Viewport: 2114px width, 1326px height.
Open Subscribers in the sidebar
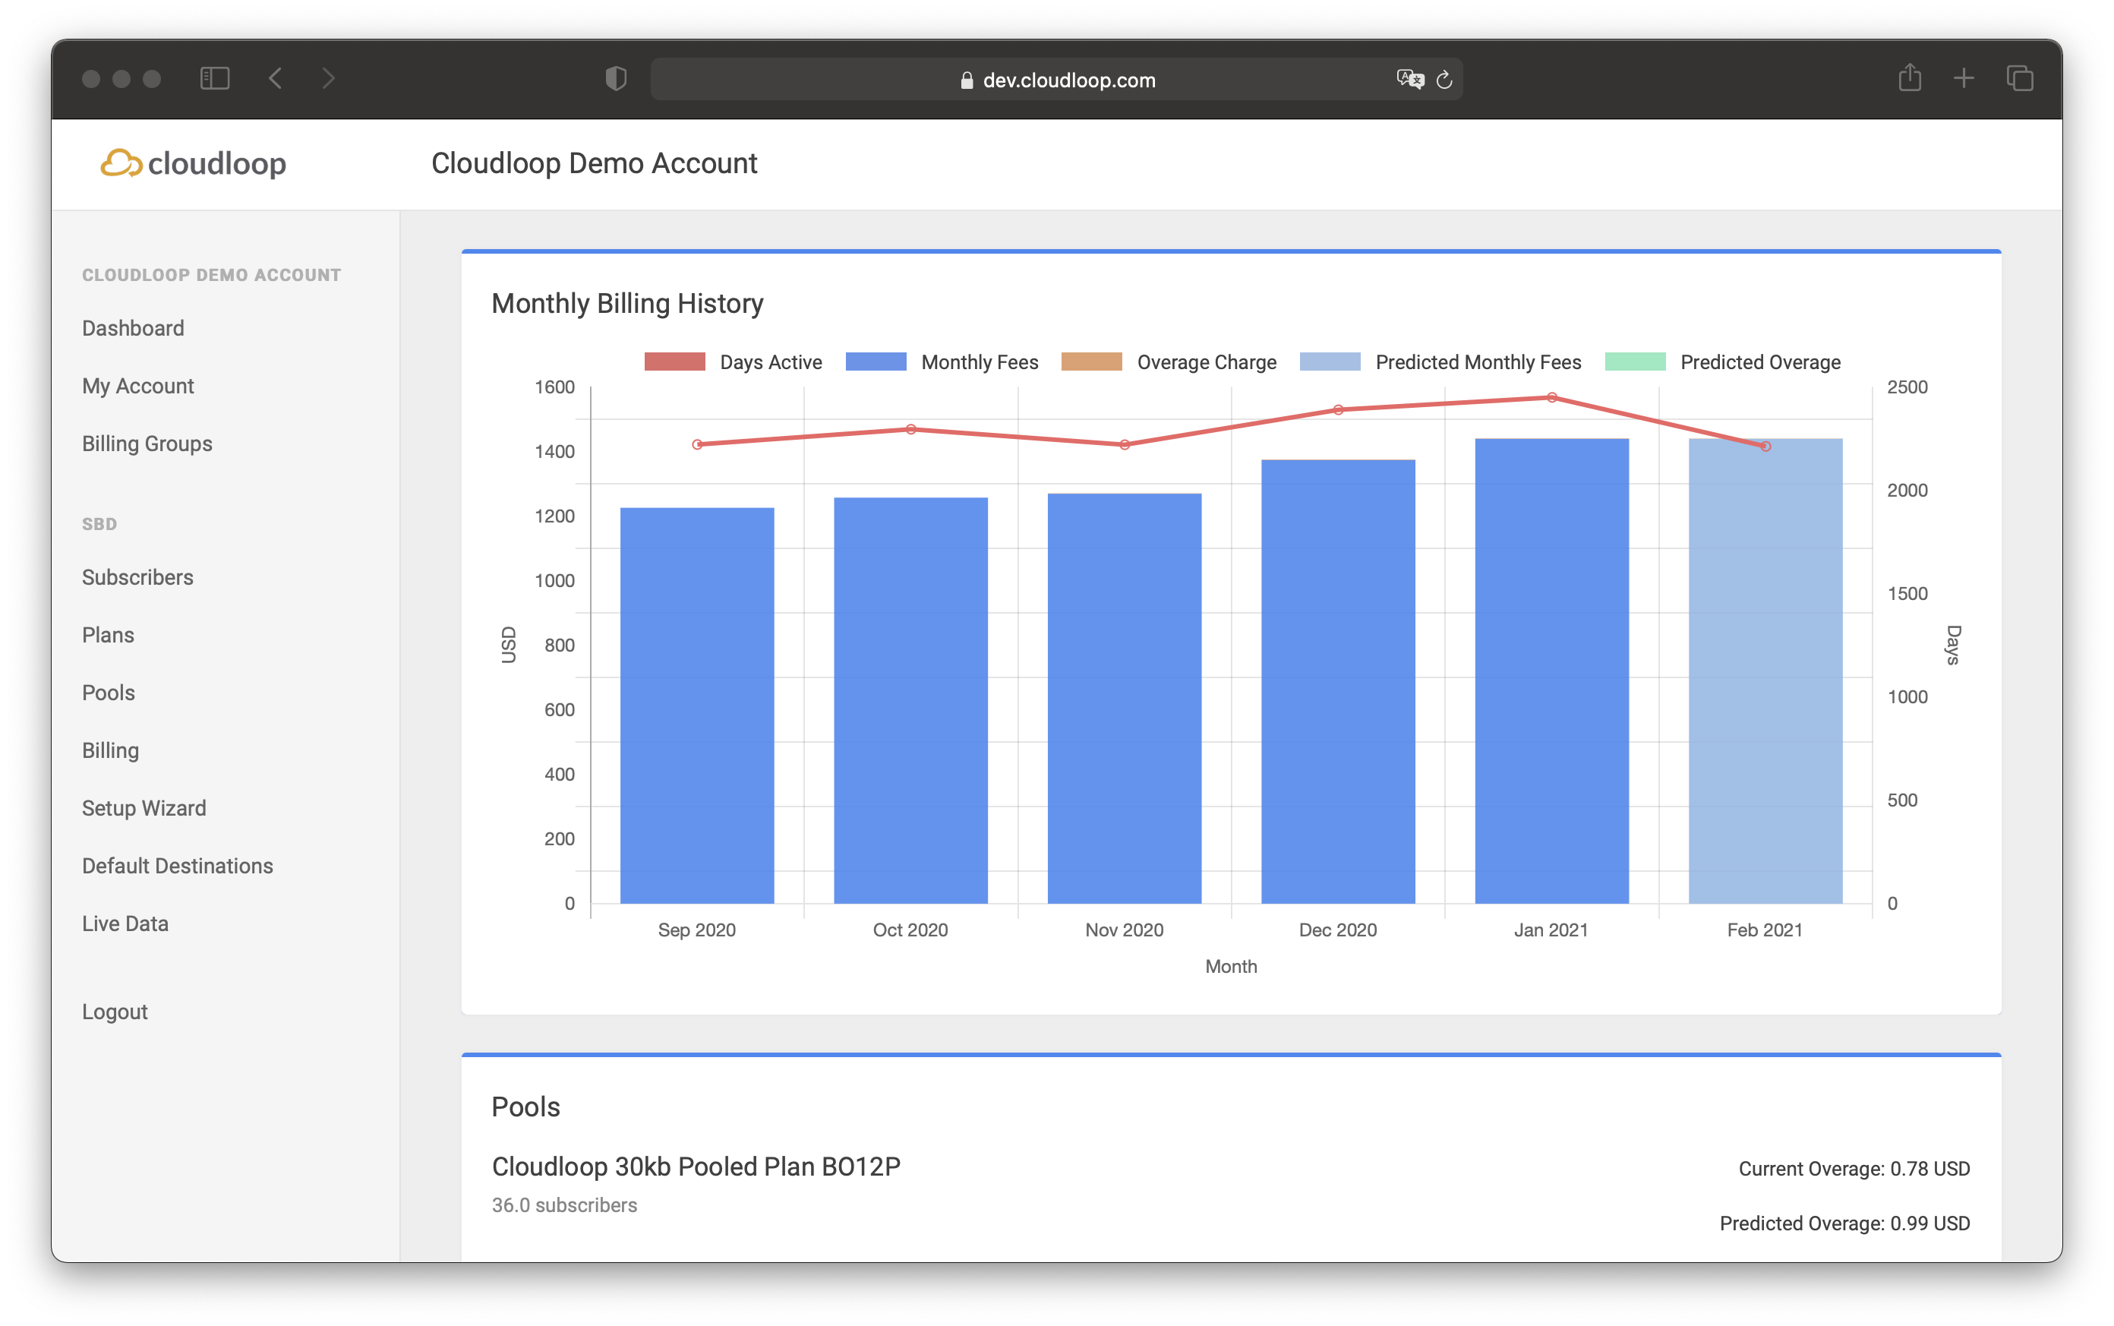point(137,577)
